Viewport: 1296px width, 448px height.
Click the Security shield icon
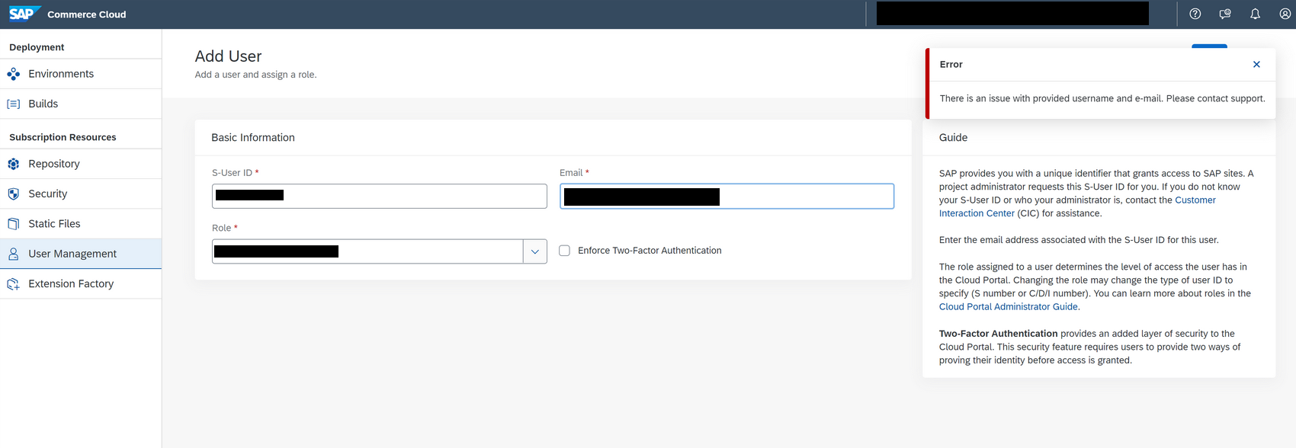point(14,194)
